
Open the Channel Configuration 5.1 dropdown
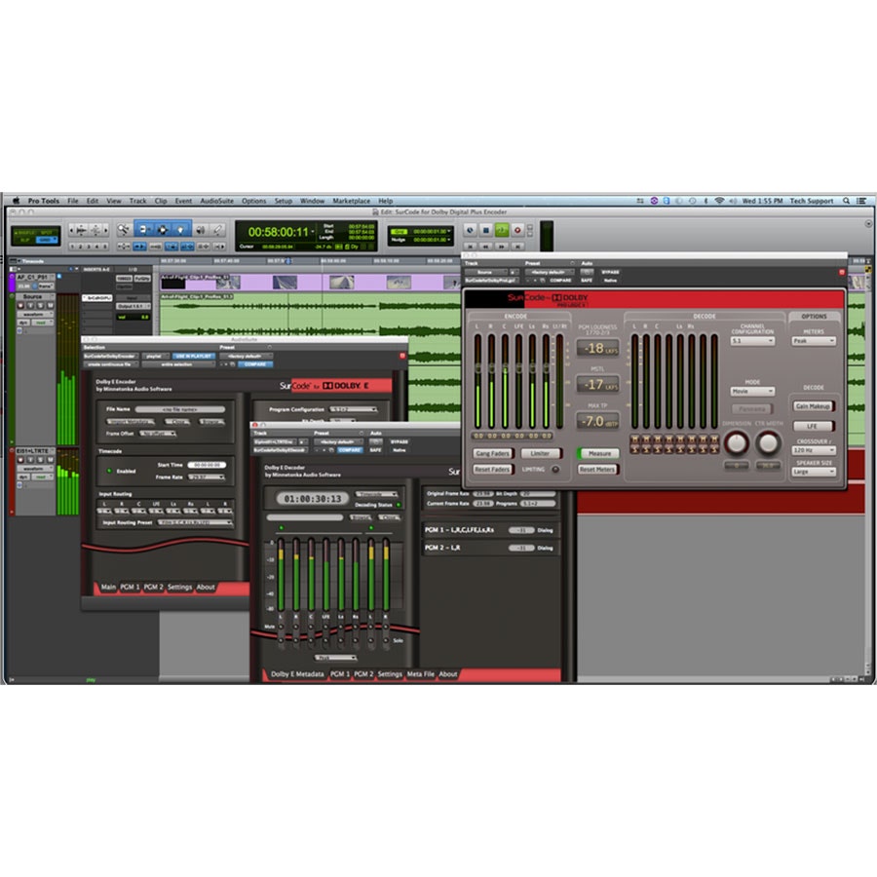(752, 341)
